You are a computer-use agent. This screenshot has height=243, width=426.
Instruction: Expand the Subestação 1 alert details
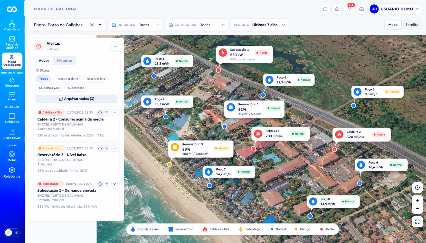pyautogui.click(x=115, y=184)
